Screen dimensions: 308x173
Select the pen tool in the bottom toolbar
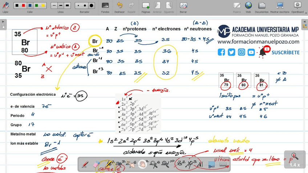pos(85,164)
